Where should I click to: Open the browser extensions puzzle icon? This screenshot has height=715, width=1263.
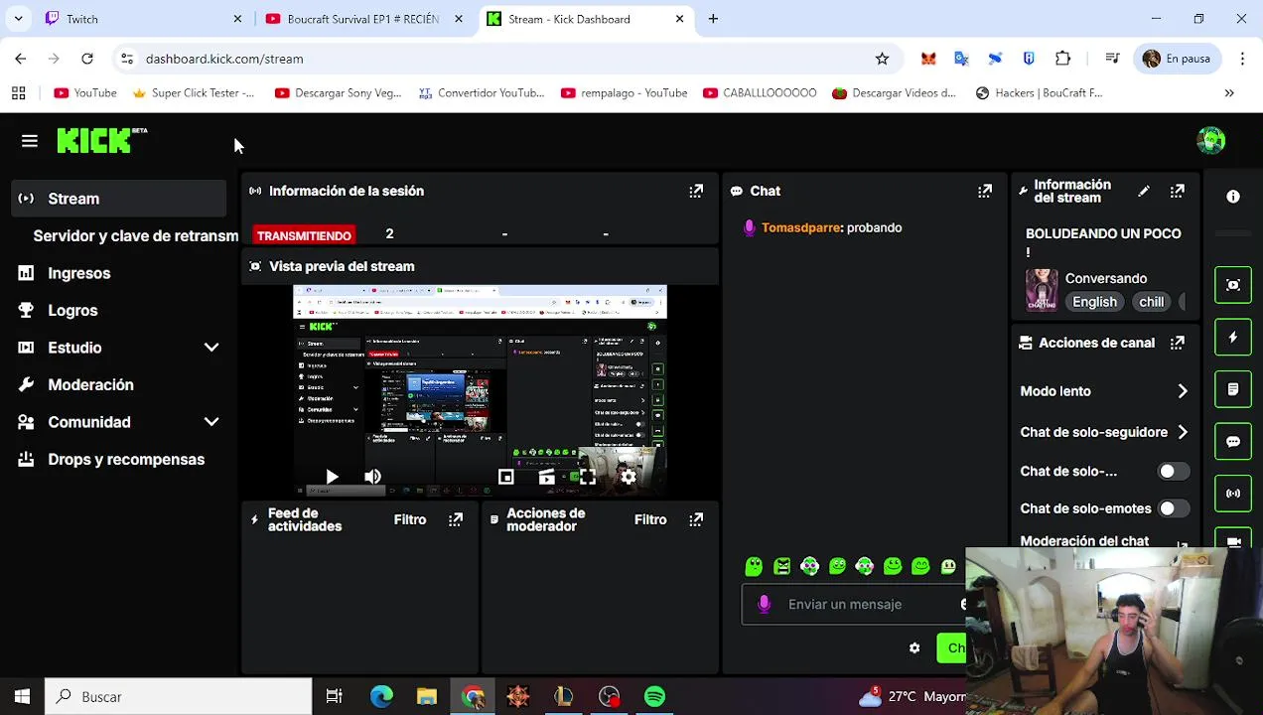pyautogui.click(x=1062, y=59)
